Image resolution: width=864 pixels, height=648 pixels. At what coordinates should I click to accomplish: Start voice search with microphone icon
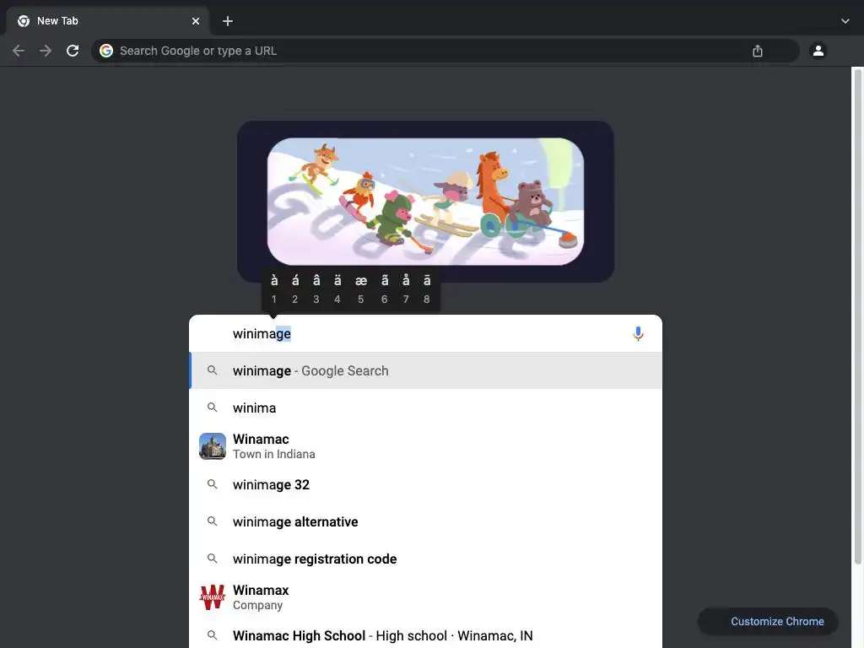[x=638, y=333]
